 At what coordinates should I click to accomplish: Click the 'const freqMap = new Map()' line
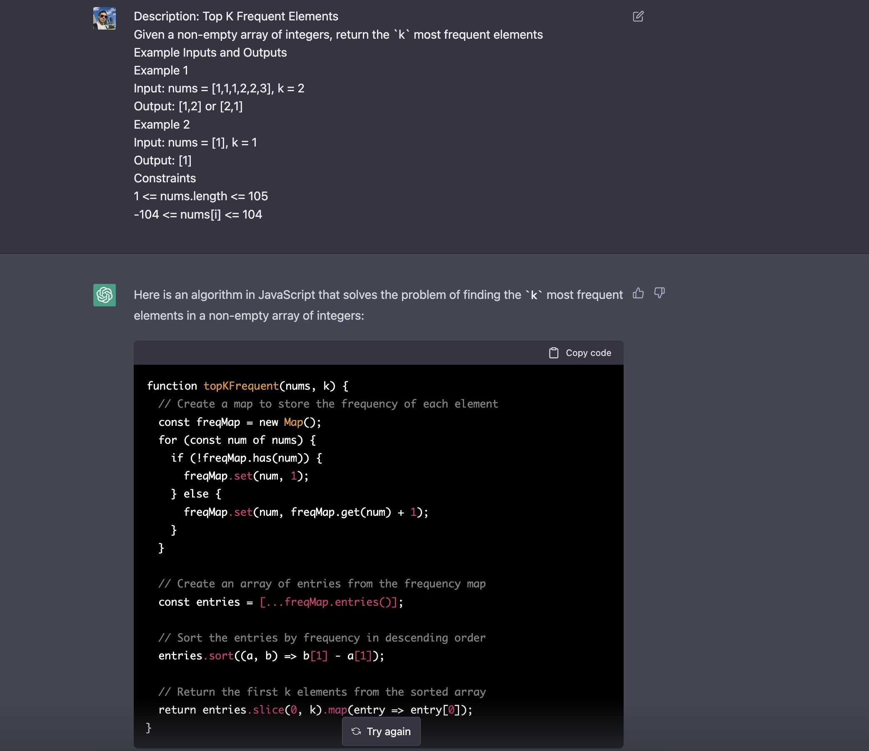pos(240,422)
